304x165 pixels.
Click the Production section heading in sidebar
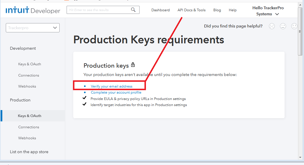(20, 100)
